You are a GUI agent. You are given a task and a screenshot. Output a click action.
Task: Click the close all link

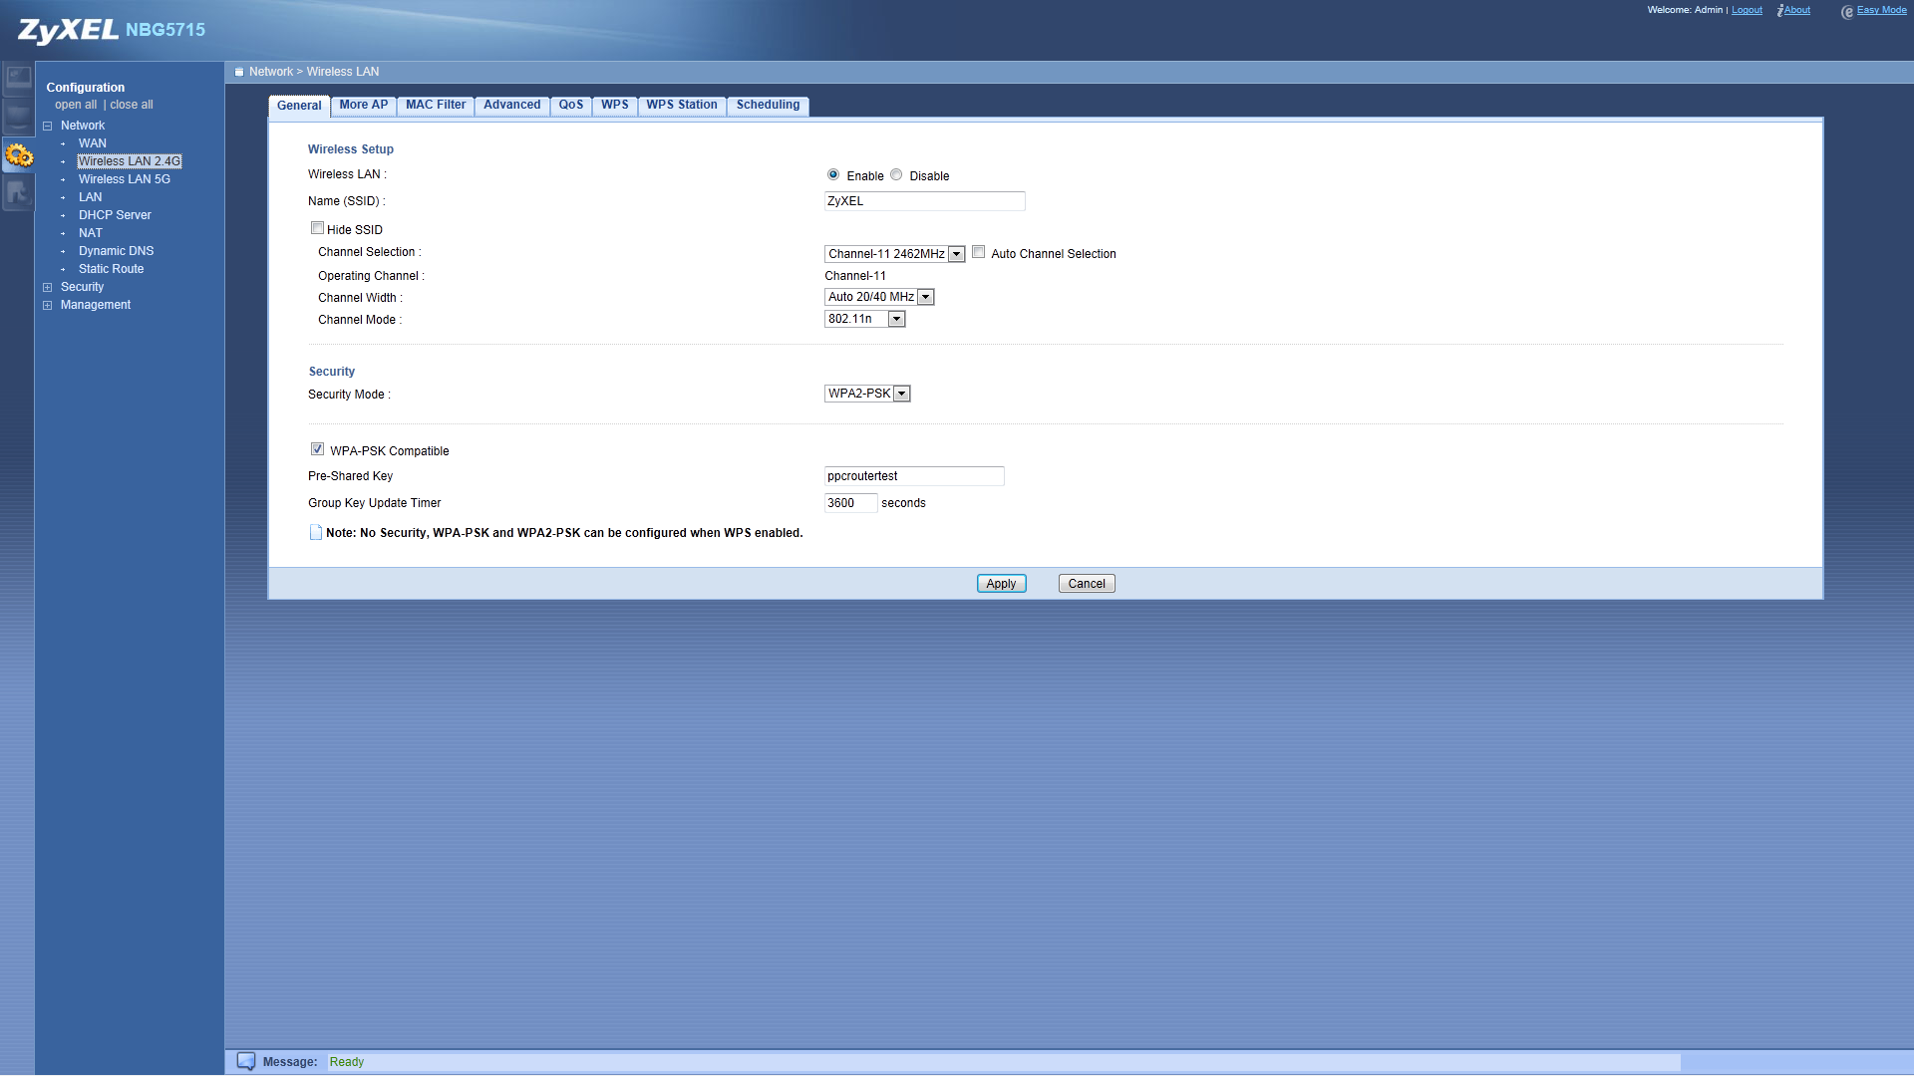tap(132, 105)
